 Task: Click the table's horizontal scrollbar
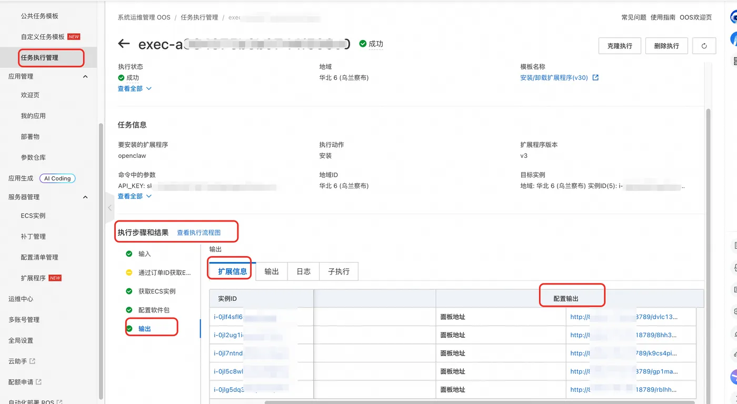[480, 402]
